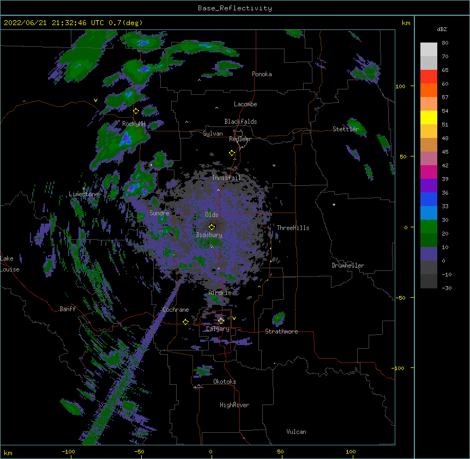Click the purple 10 dBZ legend color
This screenshot has height=459, width=470.
point(429,254)
